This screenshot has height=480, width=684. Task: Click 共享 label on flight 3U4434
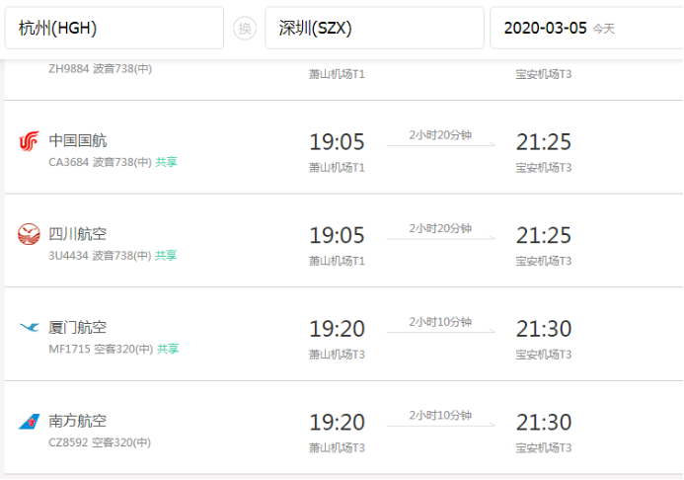(x=167, y=256)
